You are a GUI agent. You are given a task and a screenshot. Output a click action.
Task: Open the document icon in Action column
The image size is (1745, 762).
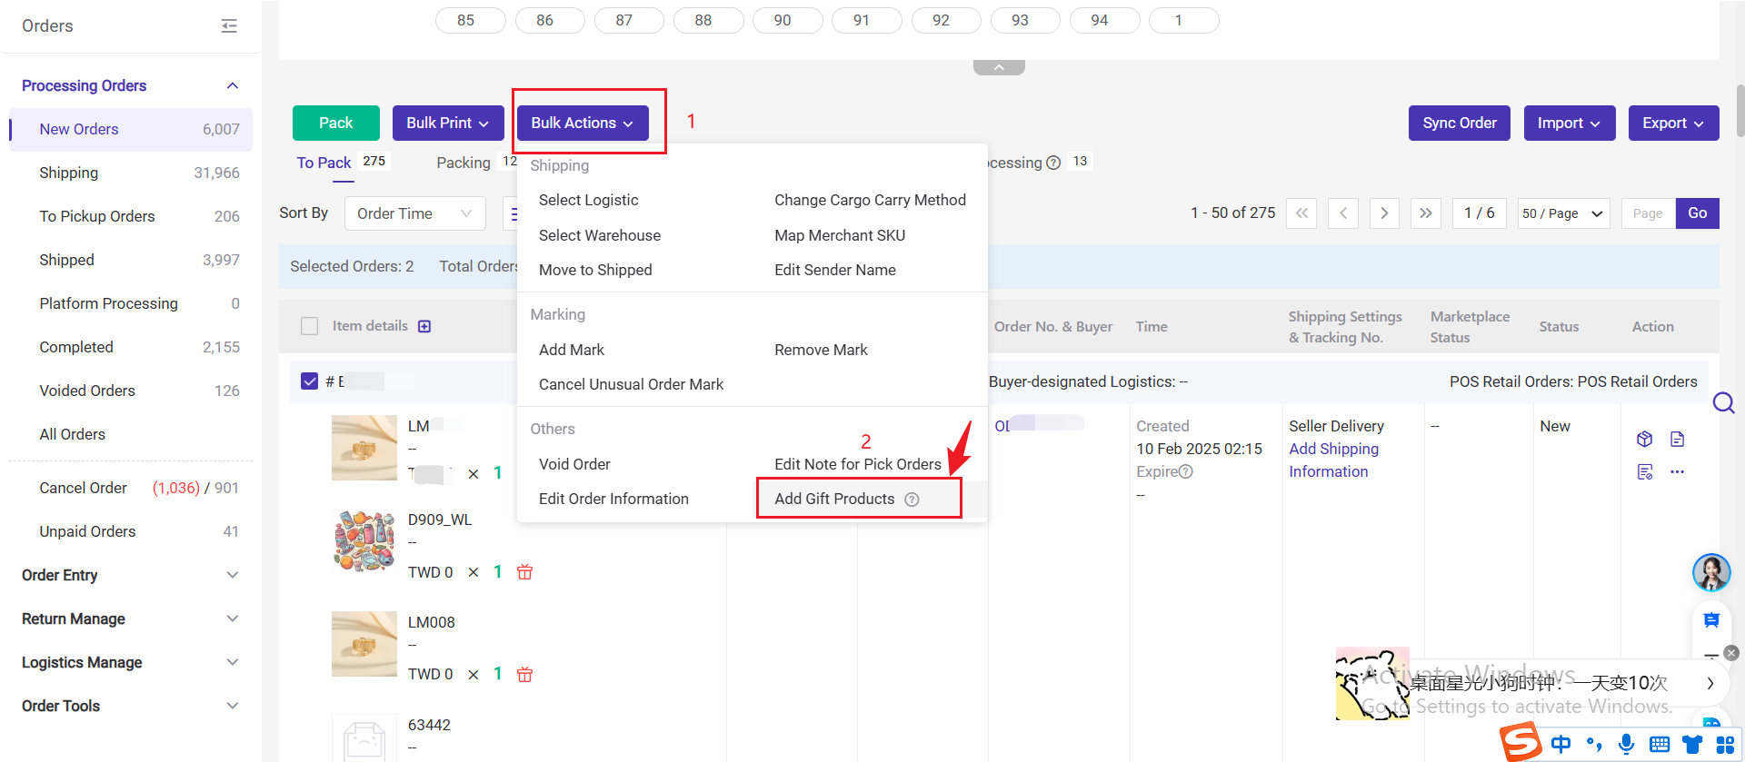click(1677, 440)
